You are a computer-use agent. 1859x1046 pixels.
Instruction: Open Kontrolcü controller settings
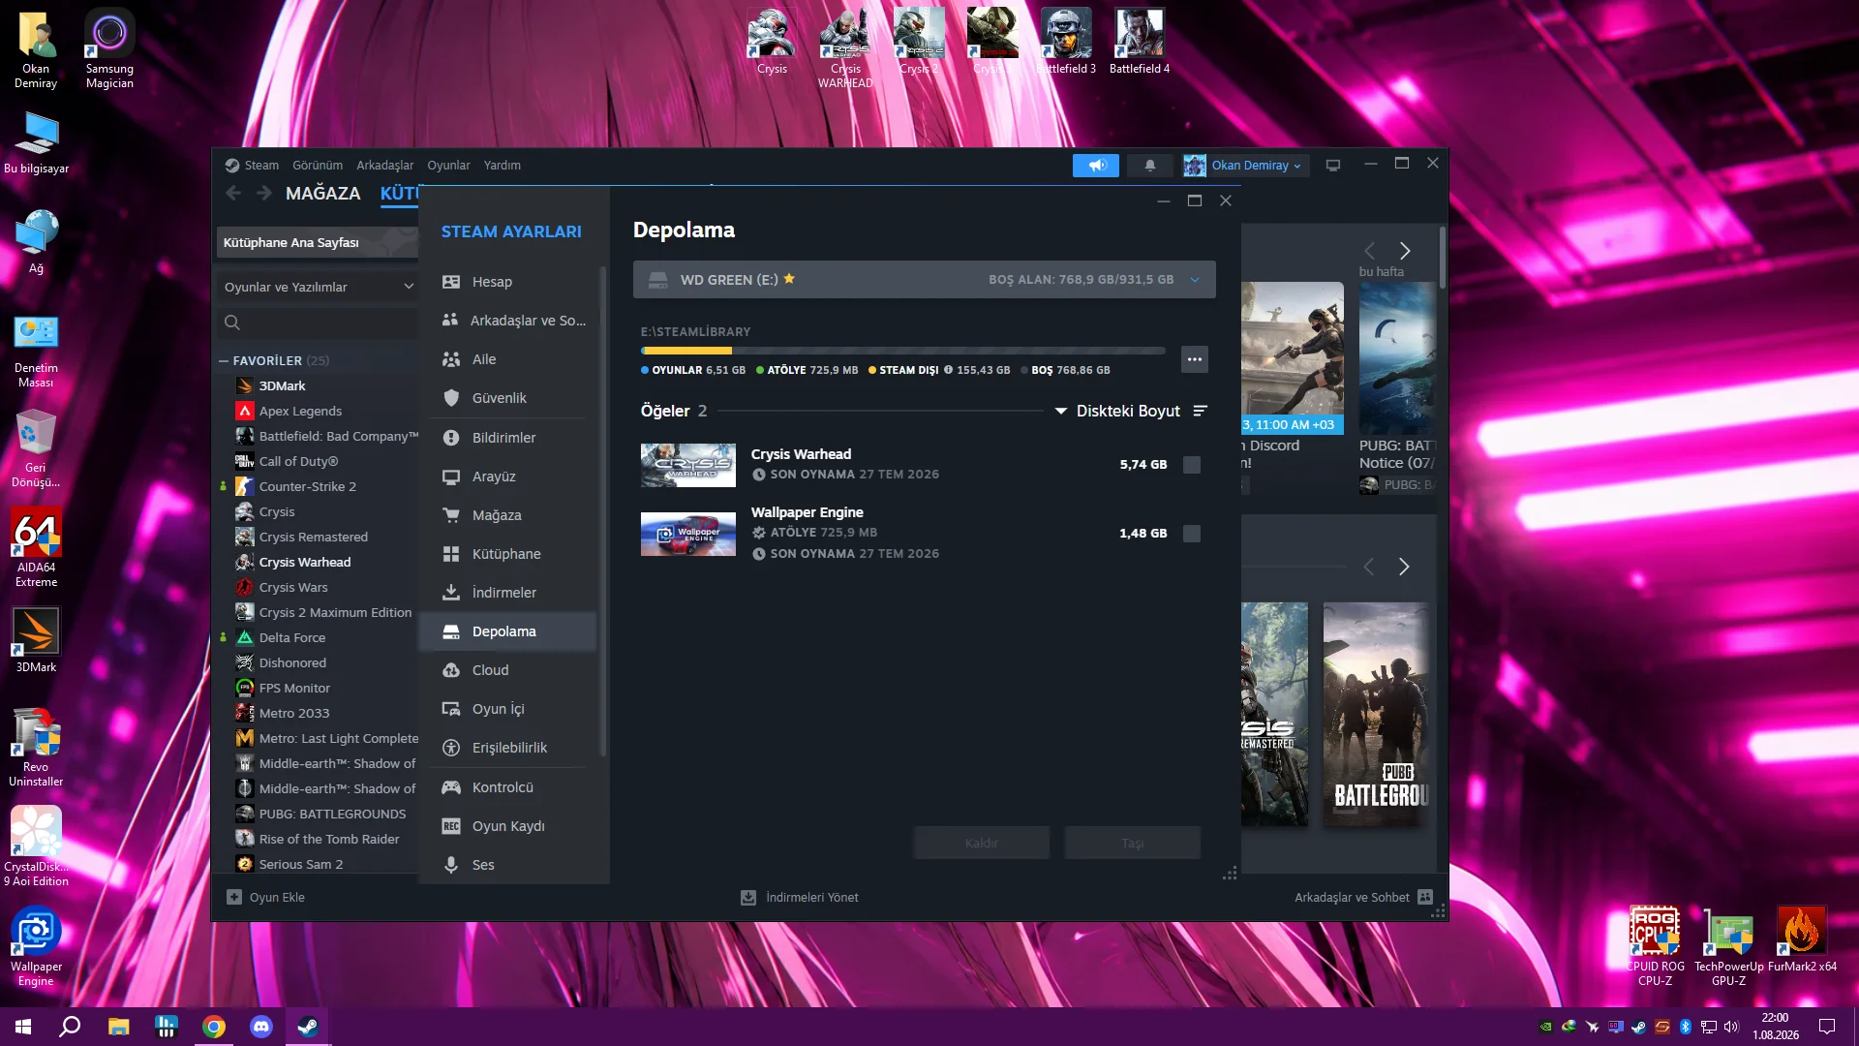[x=508, y=787]
